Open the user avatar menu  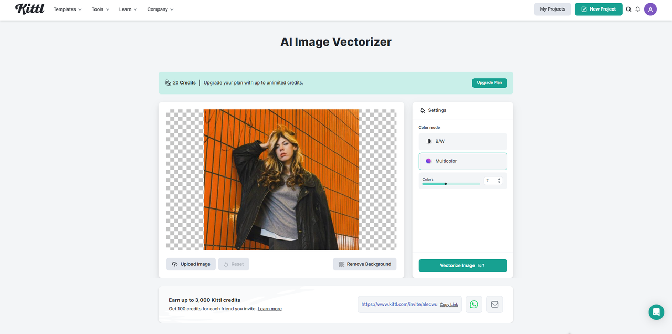[x=650, y=9]
